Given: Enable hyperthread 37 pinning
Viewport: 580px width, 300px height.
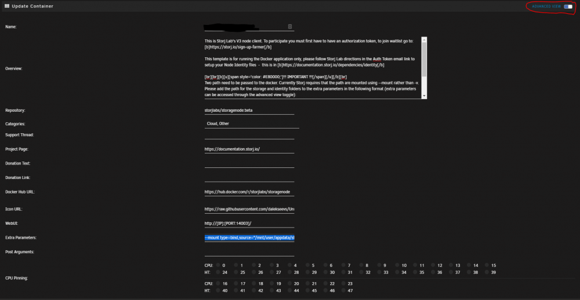Looking at the screenshot, I should coord(451,272).
